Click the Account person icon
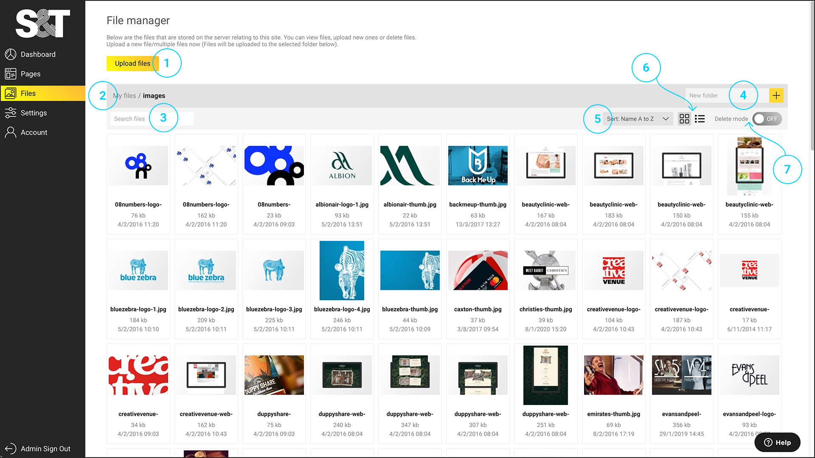 point(11,132)
